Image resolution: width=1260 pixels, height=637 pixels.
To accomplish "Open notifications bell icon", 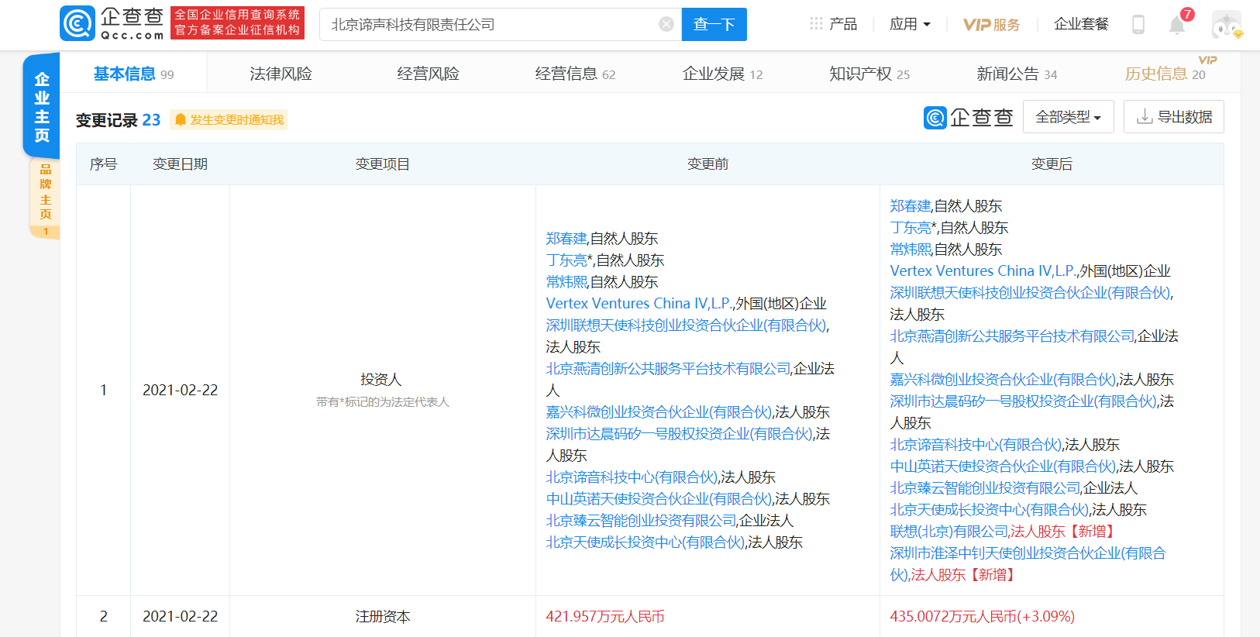I will click(x=1177, y=25).
